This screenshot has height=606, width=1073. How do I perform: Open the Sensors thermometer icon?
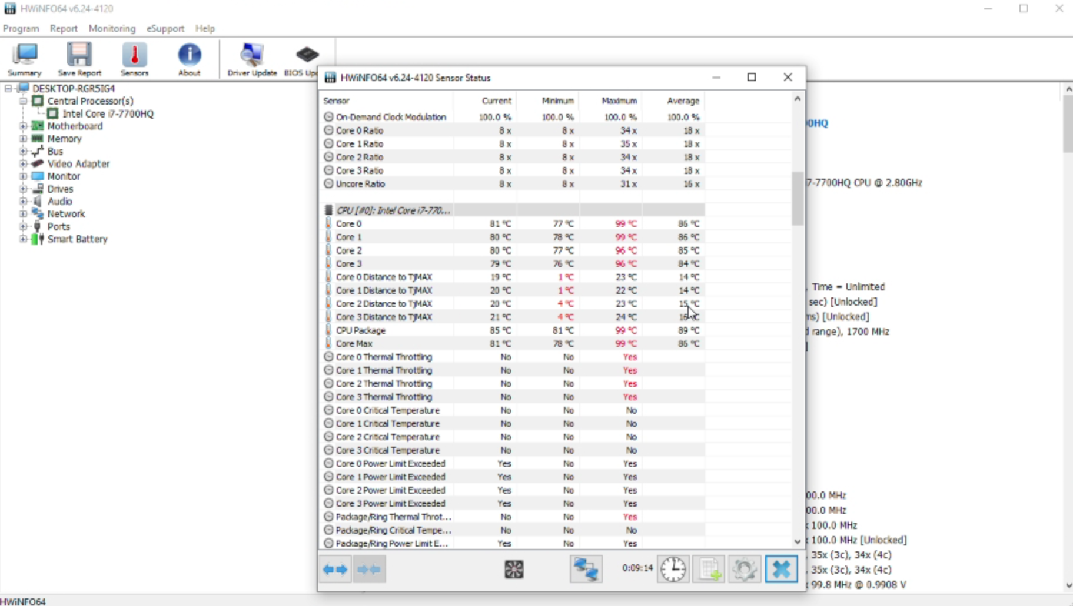134,59
